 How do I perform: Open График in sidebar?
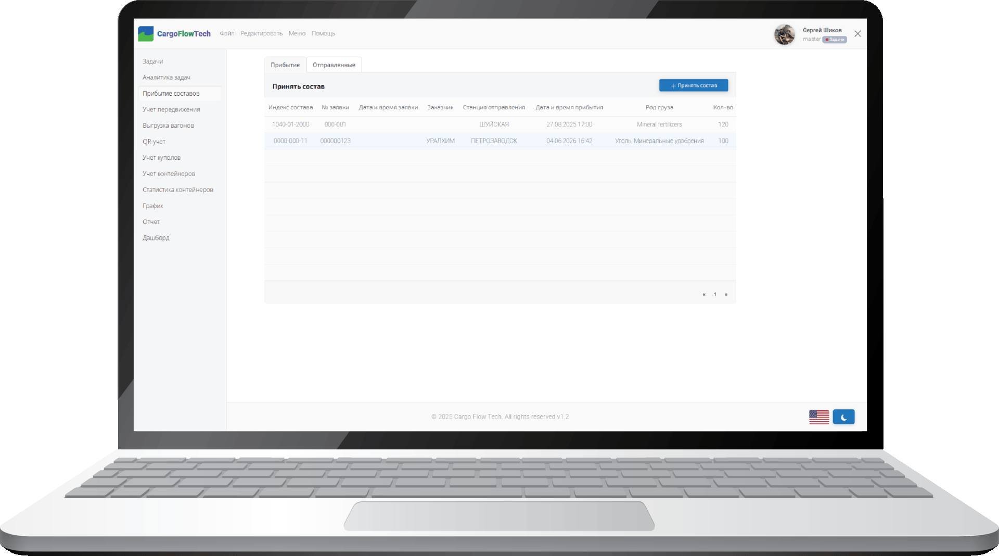tap(152, 206)
